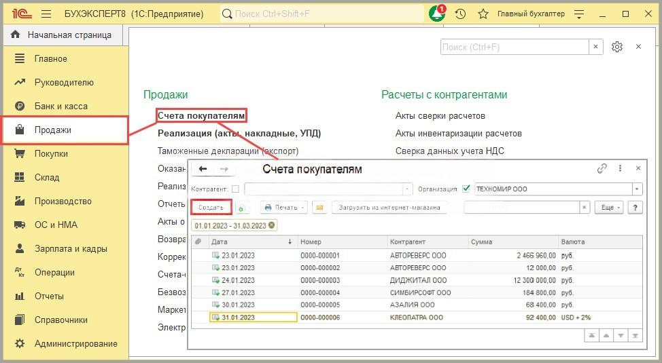The width and height of the screenshot is (662, 363).
Task: Click section menu search field Ctrl+F
Action: 515,47
